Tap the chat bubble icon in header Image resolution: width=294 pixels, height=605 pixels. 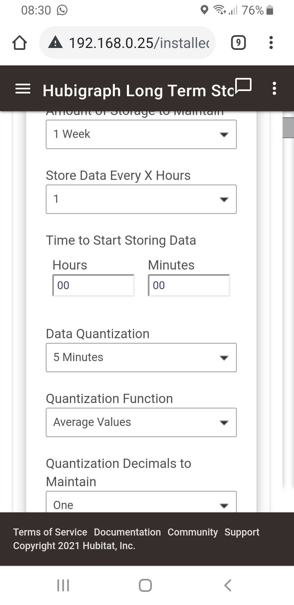(243, 85)
